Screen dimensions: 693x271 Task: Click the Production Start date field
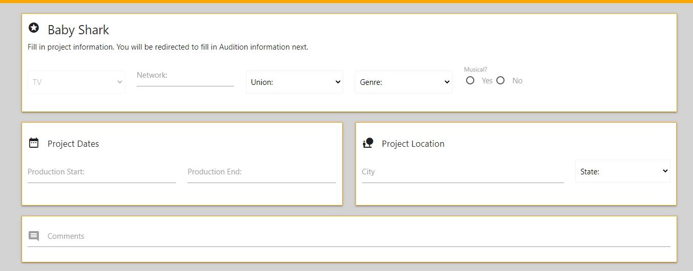pos(102,172)
